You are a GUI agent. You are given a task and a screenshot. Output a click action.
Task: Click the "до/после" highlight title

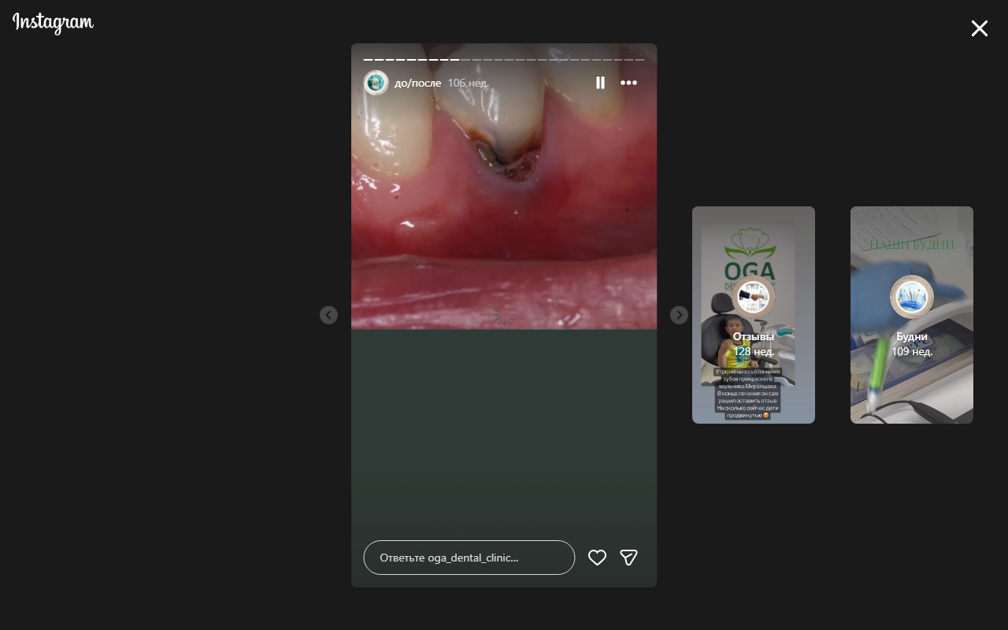pyautogui.click(x=417, y=83)
